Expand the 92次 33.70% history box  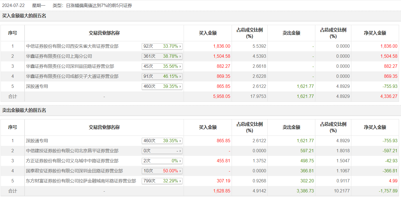[x=162, y=46]
